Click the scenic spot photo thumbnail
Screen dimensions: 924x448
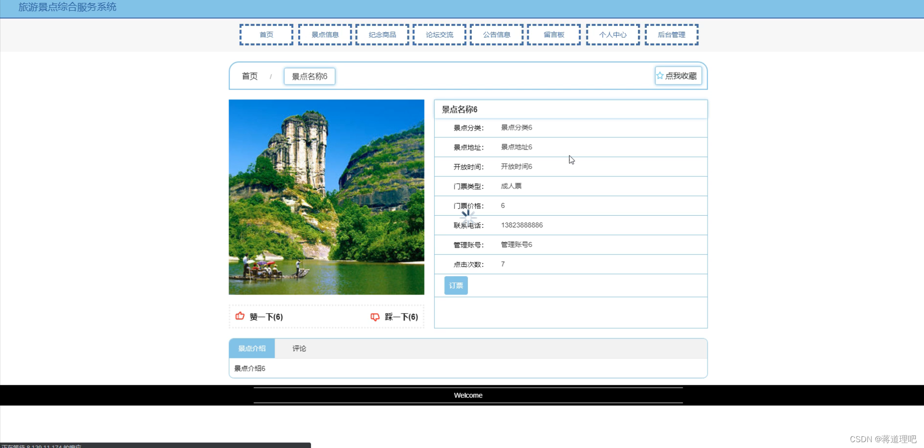327,197
